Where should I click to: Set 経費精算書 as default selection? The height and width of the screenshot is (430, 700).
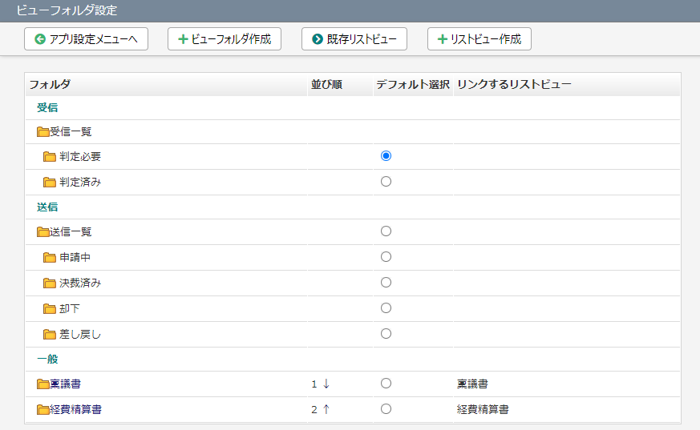(386, 408)
